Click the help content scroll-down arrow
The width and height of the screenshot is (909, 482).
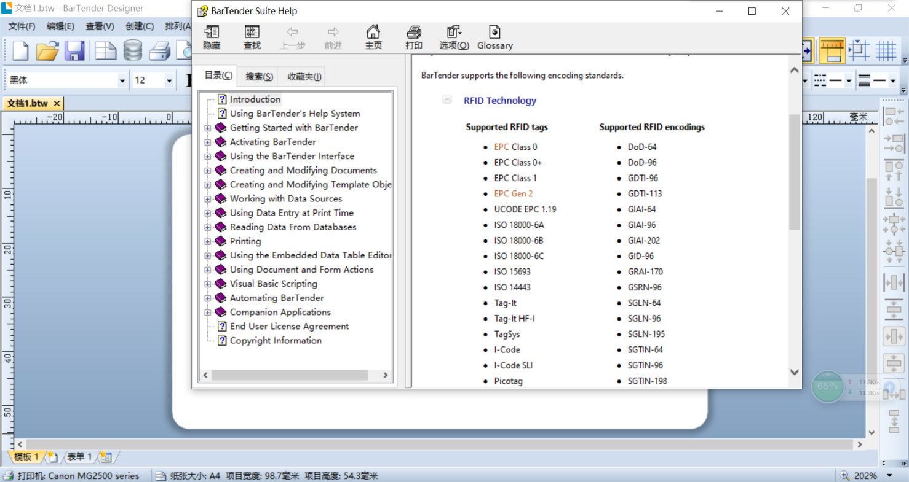[794, 372]
